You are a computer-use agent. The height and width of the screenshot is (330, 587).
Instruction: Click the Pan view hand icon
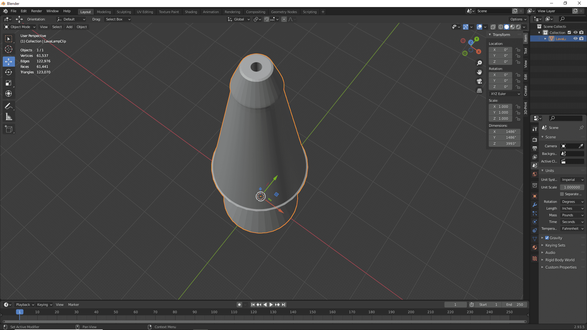(x=479, y=72)
